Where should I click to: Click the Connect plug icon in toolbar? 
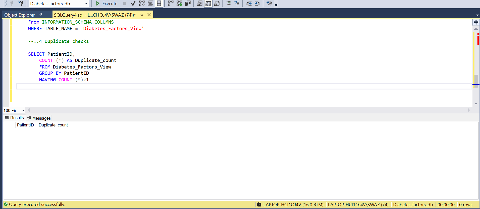[12, 3]
